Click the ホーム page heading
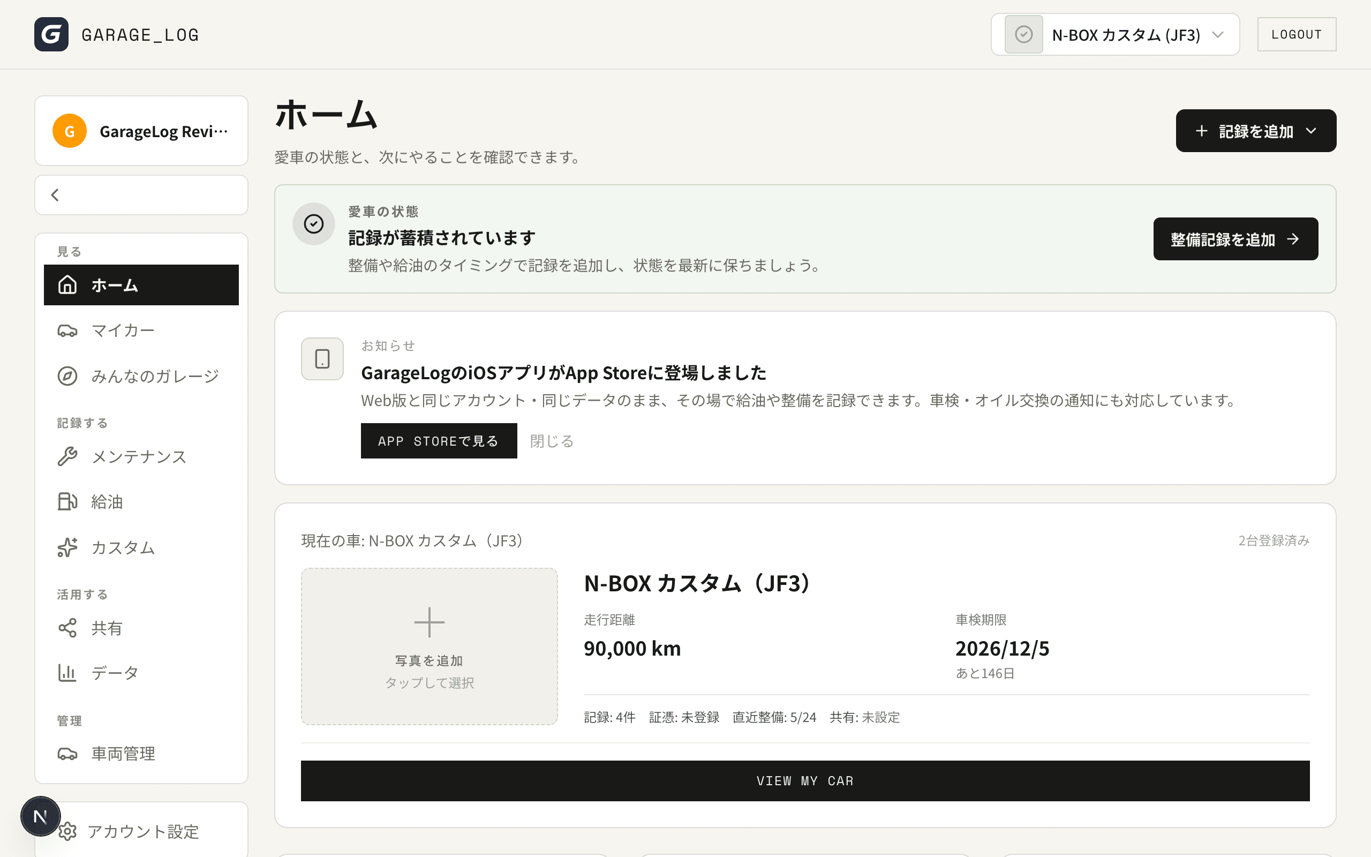The image size is (1371, 857). click(326, 114)
